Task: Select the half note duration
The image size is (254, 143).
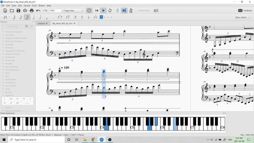Action: pos(40,17)
